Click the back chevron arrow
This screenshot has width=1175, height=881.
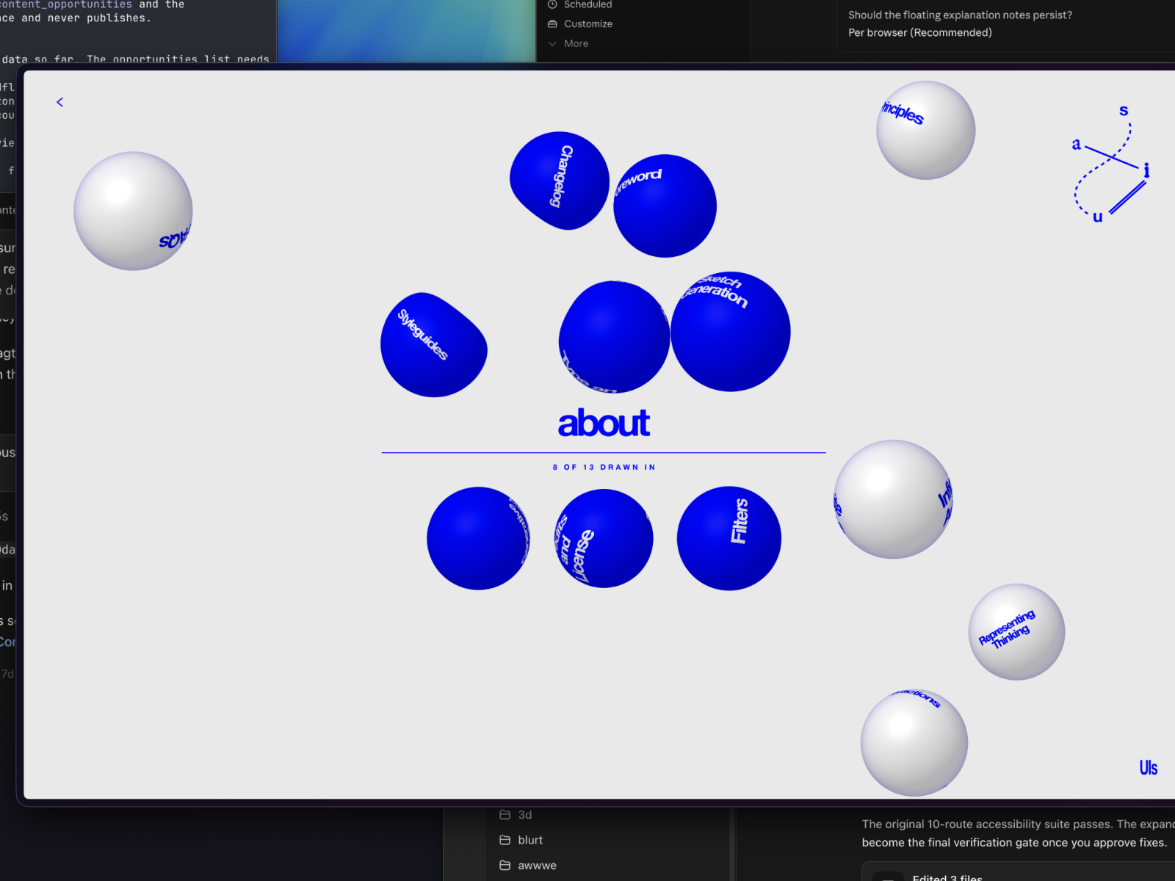[x=60, y=102]
